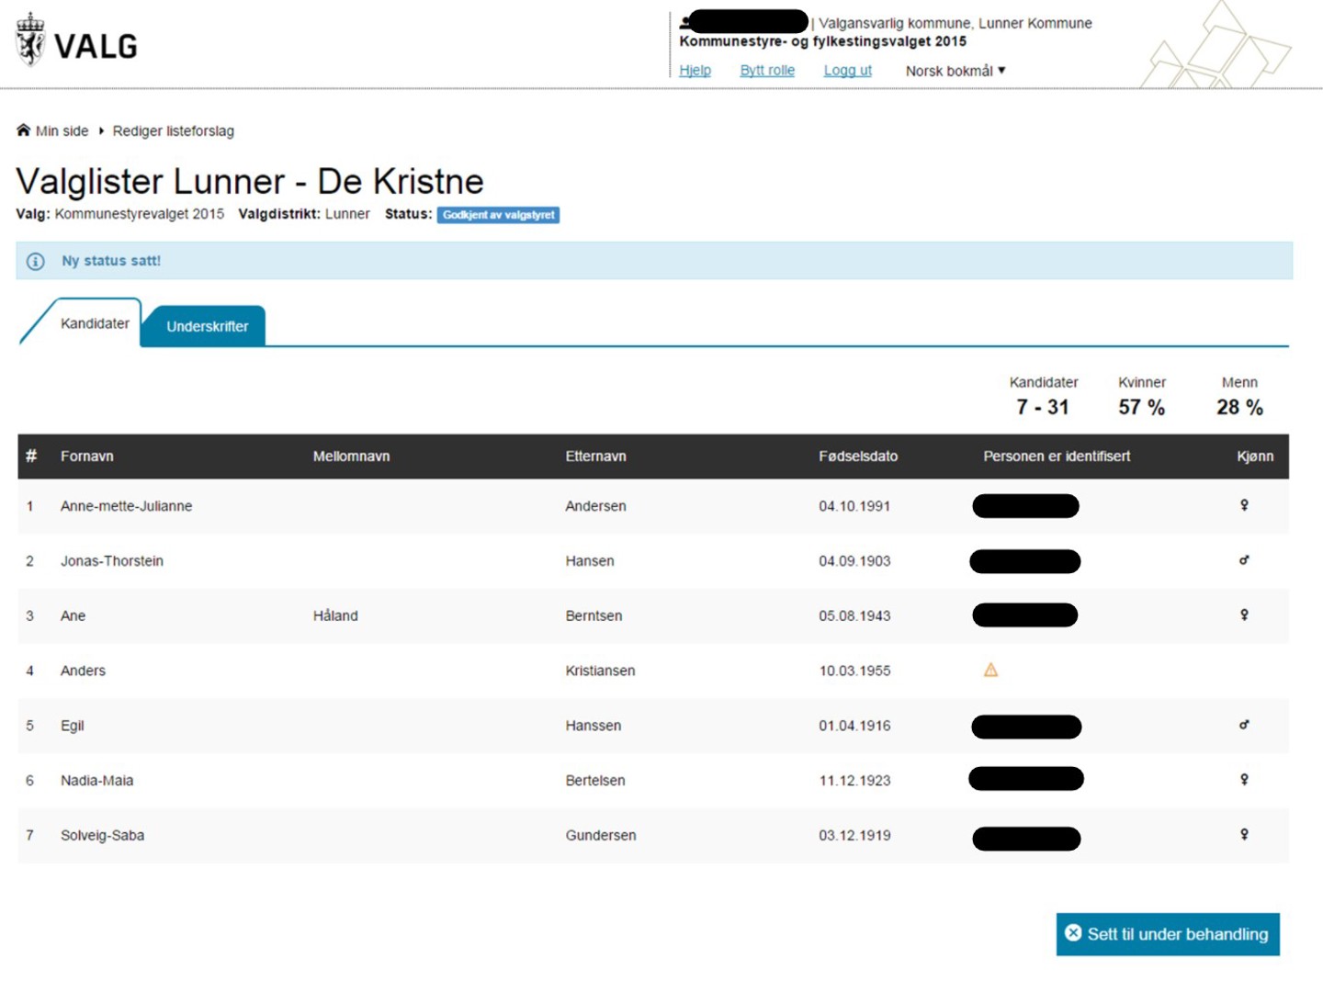Click the male gender symbol for Egil Hanssen
Viewport: 1323px width, 981px height.
pyautogui.click(x=1244, y=725)
